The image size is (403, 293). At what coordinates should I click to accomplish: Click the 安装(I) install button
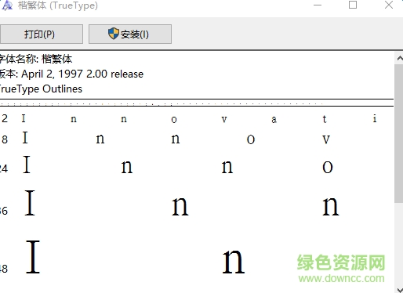[130, 34]
